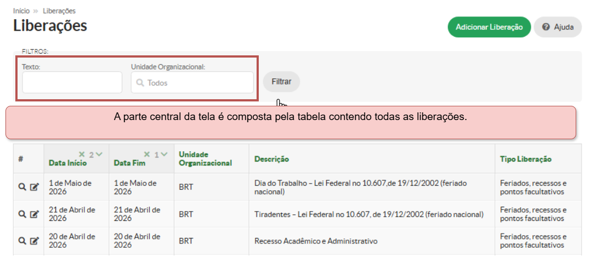Sort by Descrição column header

271,159
